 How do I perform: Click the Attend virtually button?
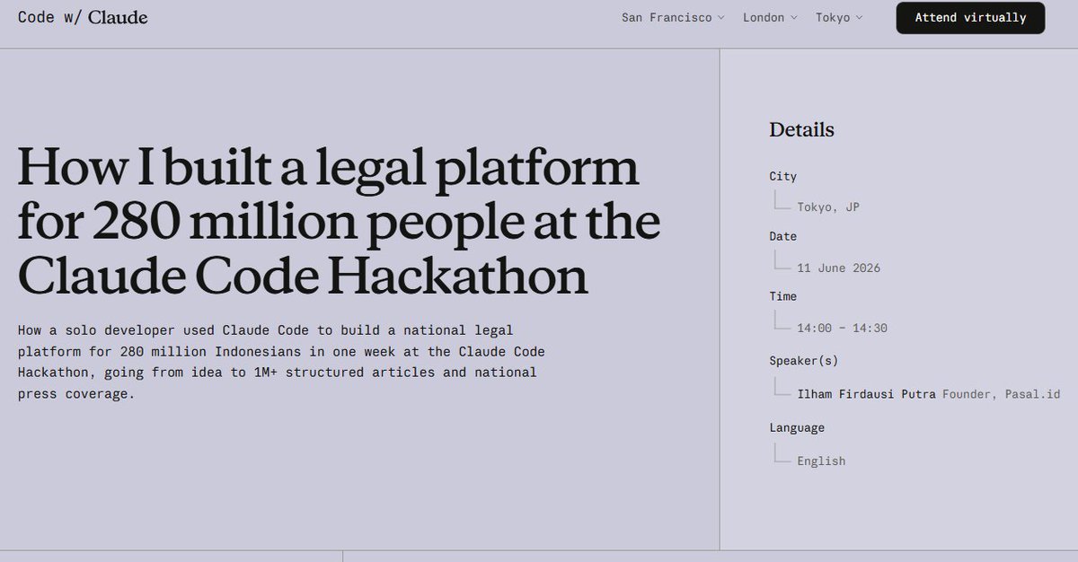970,18
